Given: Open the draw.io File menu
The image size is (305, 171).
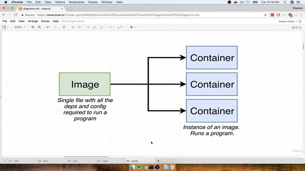Looking at the screenshot, I should coord(5,21).
